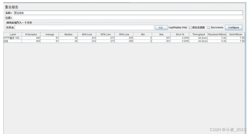Screen dimensions: 250x134
Task: Click 273 value in HTTP请求 row
Action: pyautogui.click(x=112, y=38)
